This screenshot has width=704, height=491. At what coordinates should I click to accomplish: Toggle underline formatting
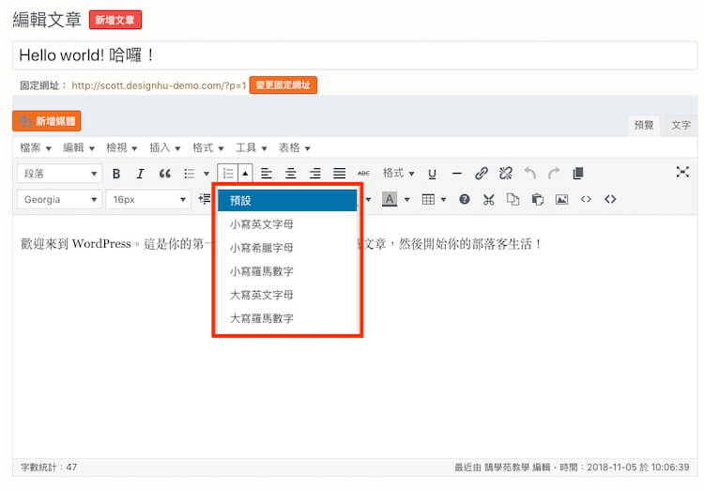[433, 174]
